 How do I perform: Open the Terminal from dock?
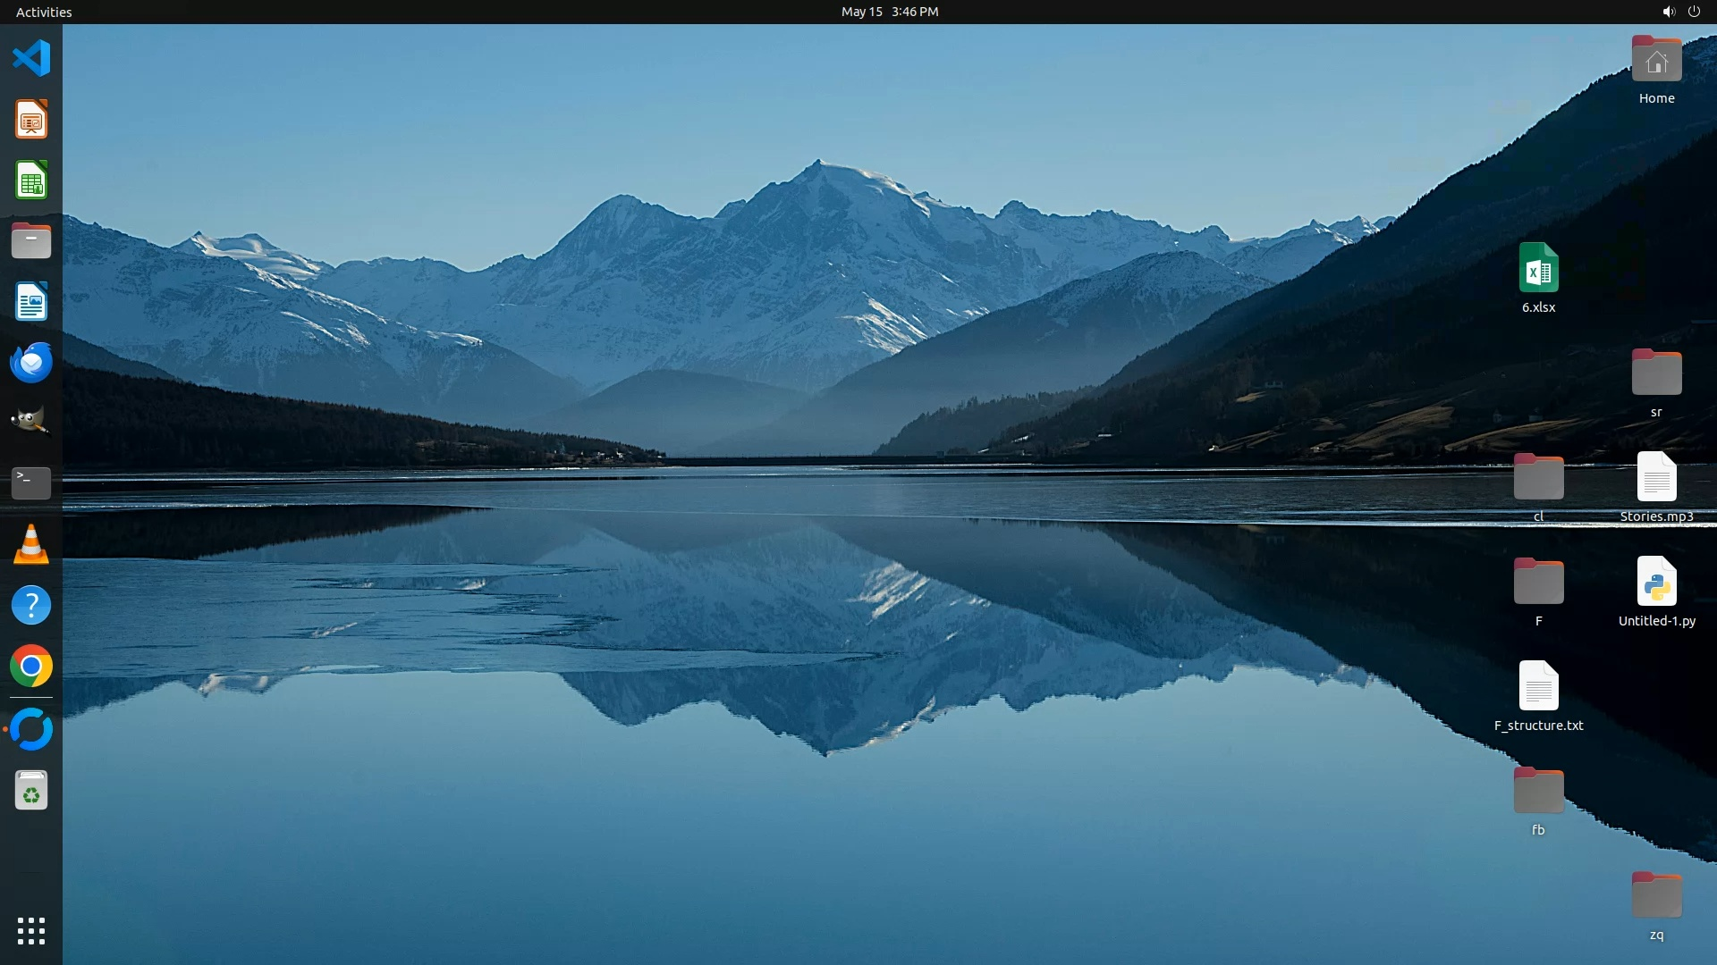pyautogui.click(x=31, y=482)
